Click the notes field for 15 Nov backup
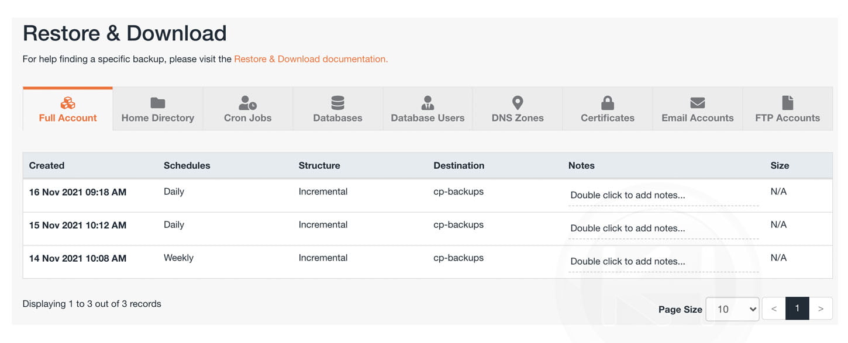This screenshot has height=343, width=848. (663, 229)
